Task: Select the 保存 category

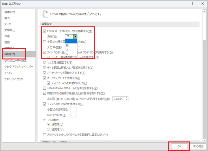Action: (7, 36)
